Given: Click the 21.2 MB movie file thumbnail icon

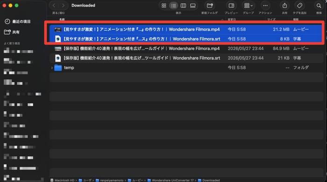Looking at the screenshot, I should pos(58,29).
